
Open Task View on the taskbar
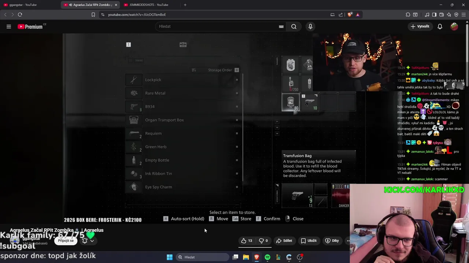pos(235,257)
